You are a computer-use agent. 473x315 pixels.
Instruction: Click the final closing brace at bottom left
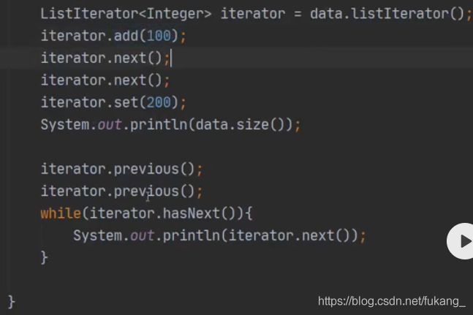point(12,300)
